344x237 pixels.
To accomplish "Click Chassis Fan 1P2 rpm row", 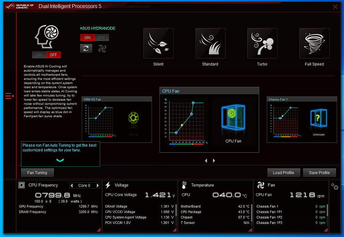I will pos(291,217).
